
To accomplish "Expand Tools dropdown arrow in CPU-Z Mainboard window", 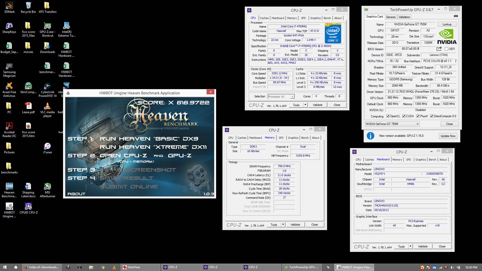I will click(x=410, y=246).
